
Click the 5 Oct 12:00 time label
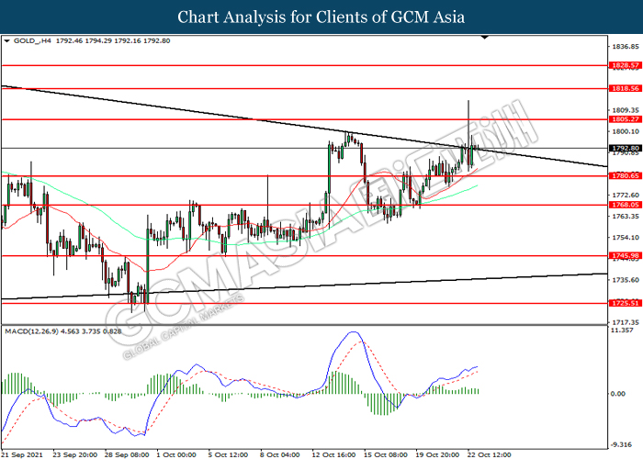228,455
